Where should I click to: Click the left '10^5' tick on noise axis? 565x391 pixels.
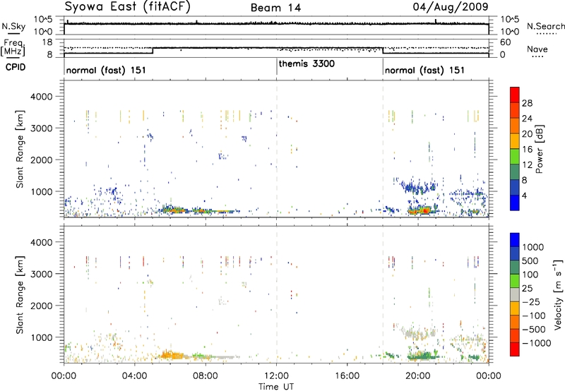coord(43,19)
